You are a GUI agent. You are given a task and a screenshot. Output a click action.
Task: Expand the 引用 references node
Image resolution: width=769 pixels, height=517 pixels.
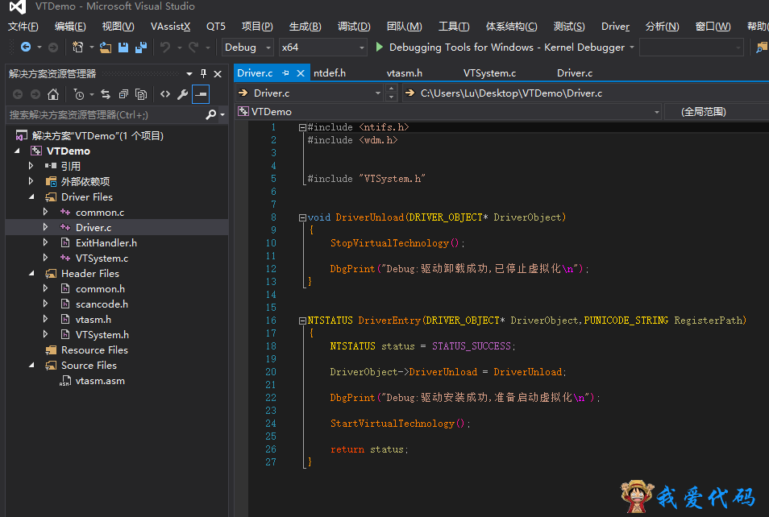31,166
